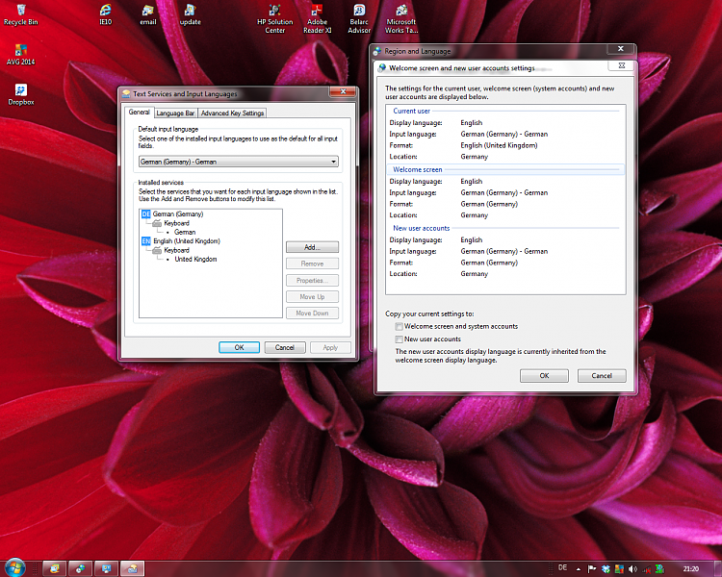Viewport: 722px width, 577px height.
Task: Tick the New user accounts checkbox
Action: coord(399,339)
